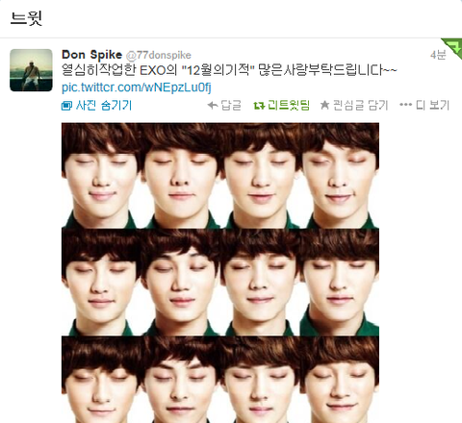This screenshot has width=462, height=423.
Task: Click the 트윗 header title
Action: tap(26, 18)
